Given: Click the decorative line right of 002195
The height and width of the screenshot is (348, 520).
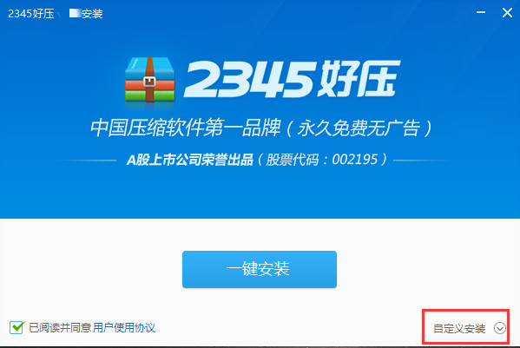Looking at the screenshot, I should [421, 161].
